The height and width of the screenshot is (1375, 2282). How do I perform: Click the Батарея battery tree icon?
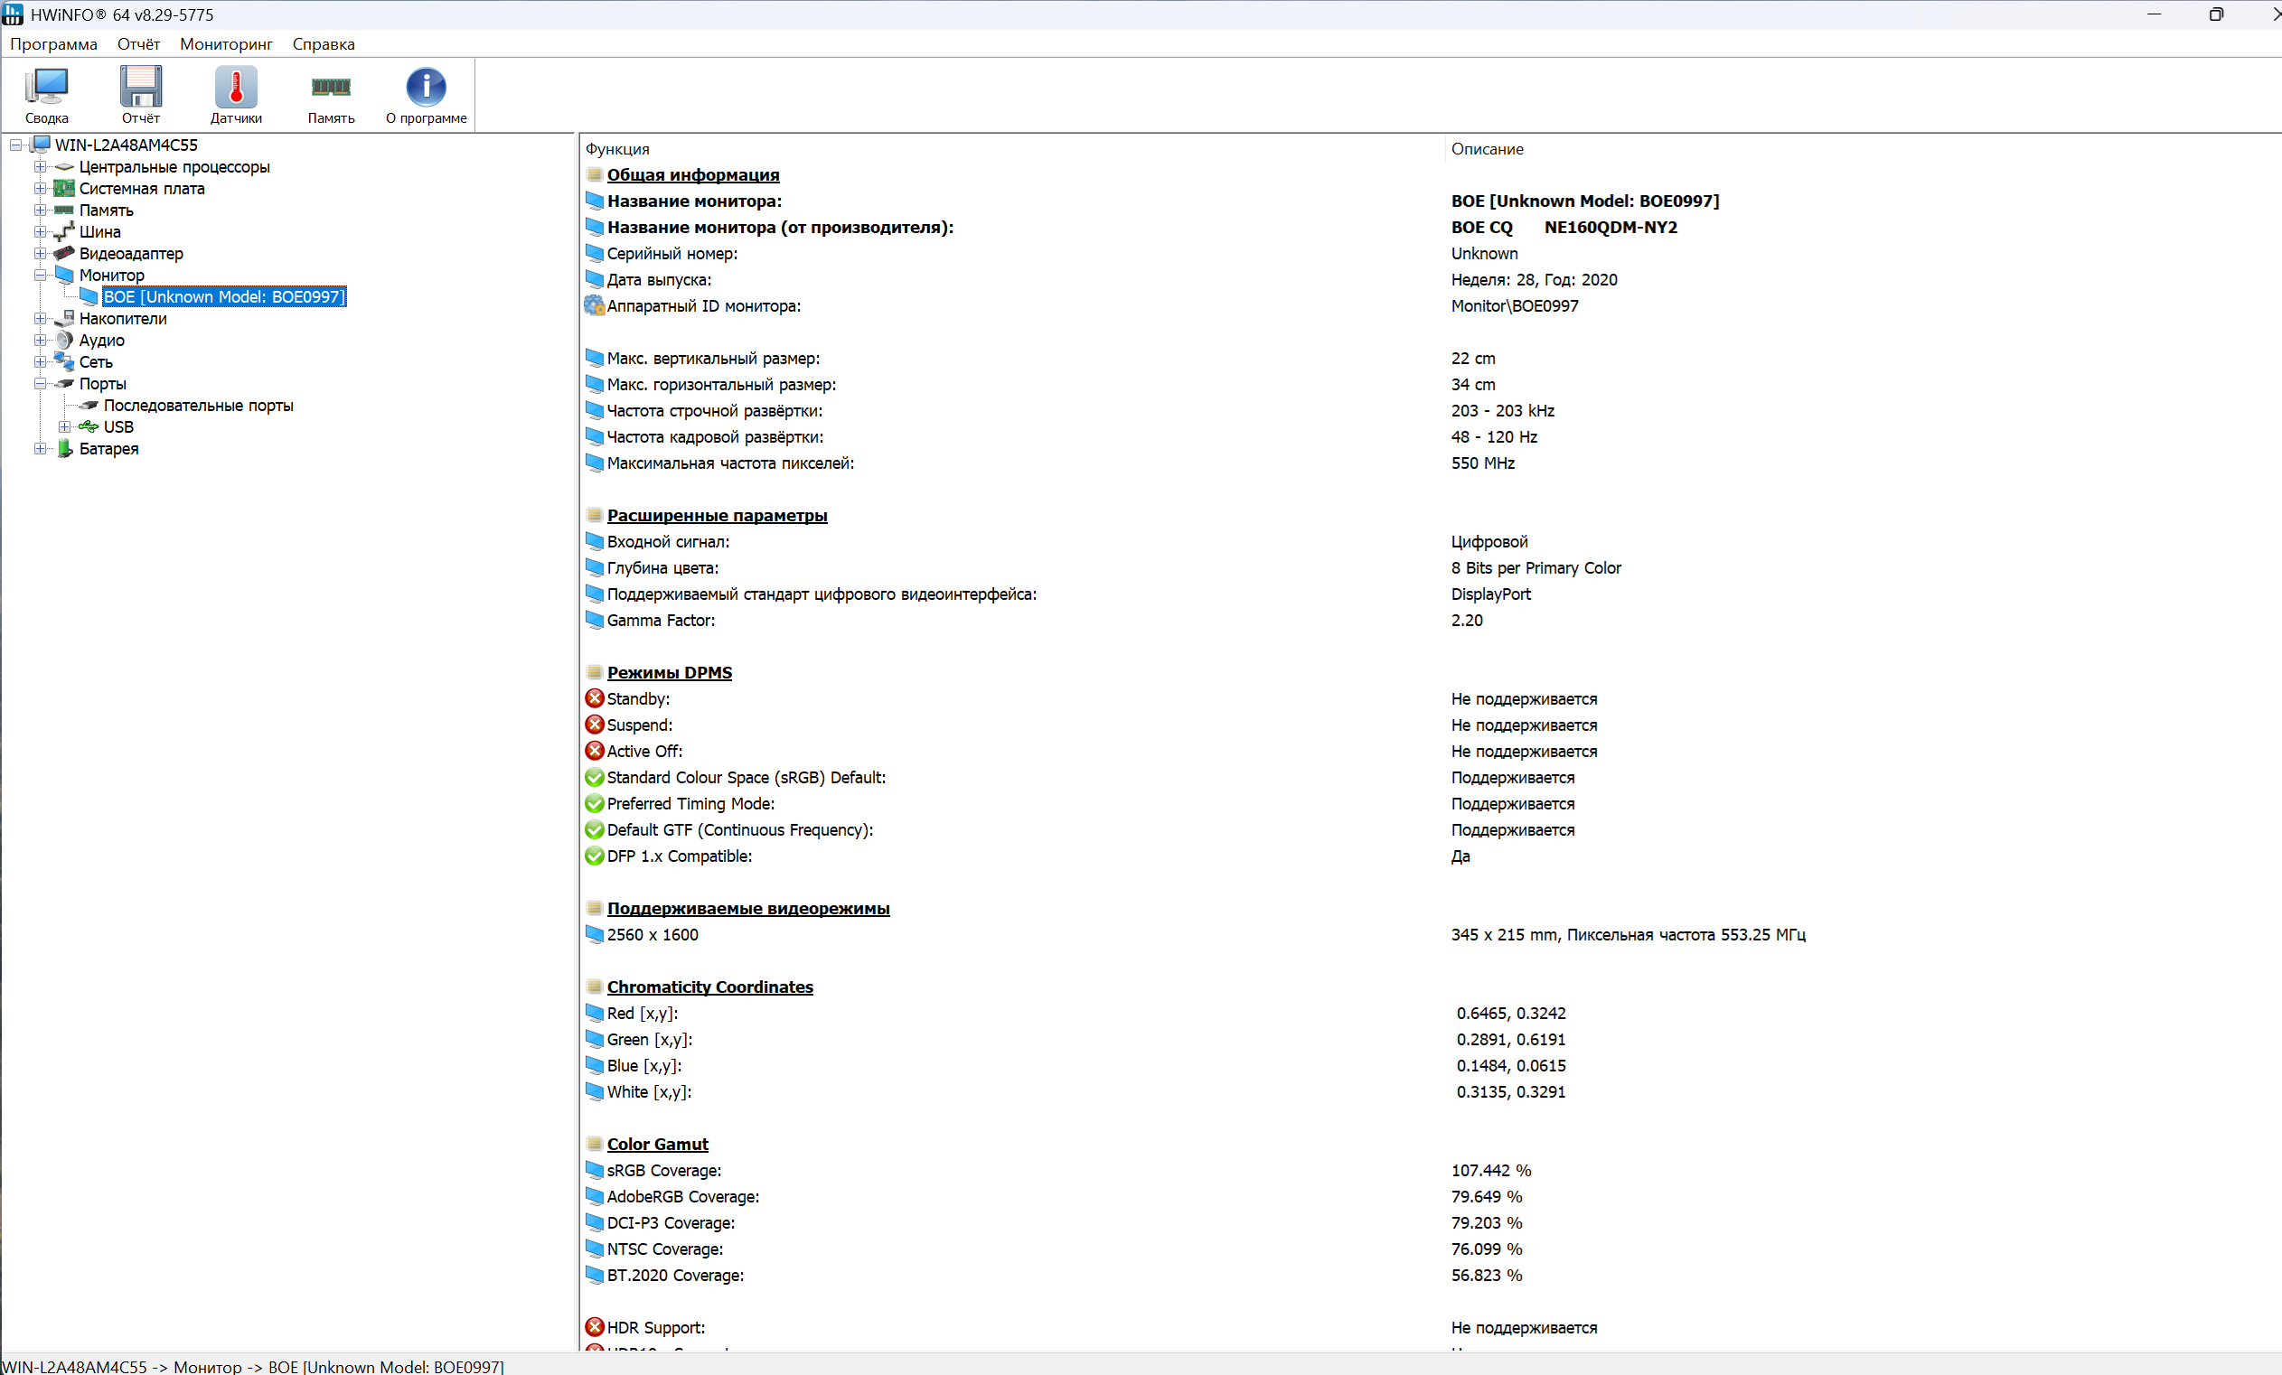[65, 448]
